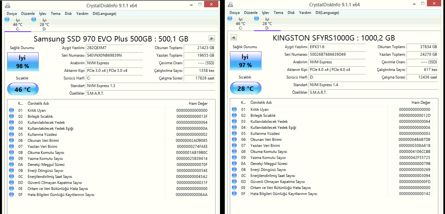Click C: drive status orb in left window
The image size is (445, 214).
tap(7, 20)
